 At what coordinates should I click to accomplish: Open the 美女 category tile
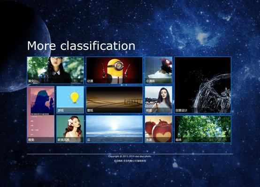(x=55, y=70)
